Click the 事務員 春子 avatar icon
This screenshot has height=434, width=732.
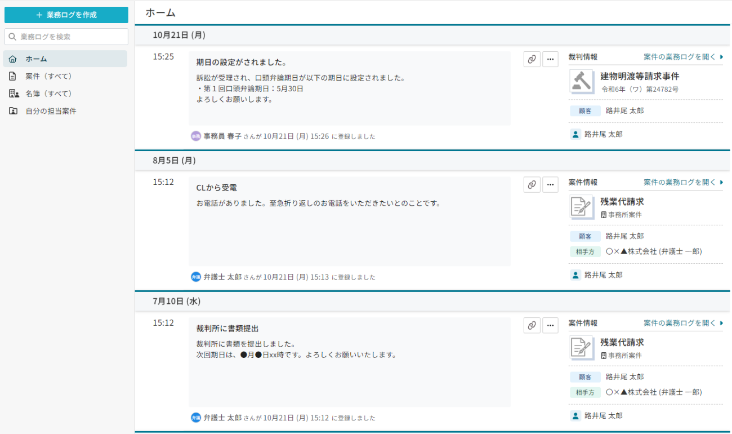point(196,136)
